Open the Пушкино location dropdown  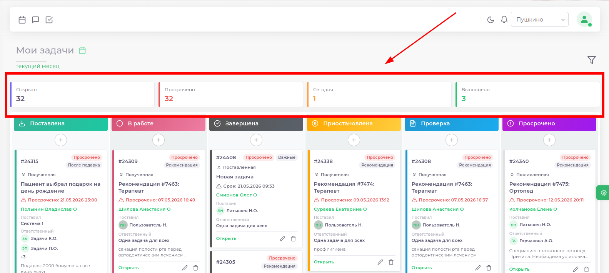(540, 19)
